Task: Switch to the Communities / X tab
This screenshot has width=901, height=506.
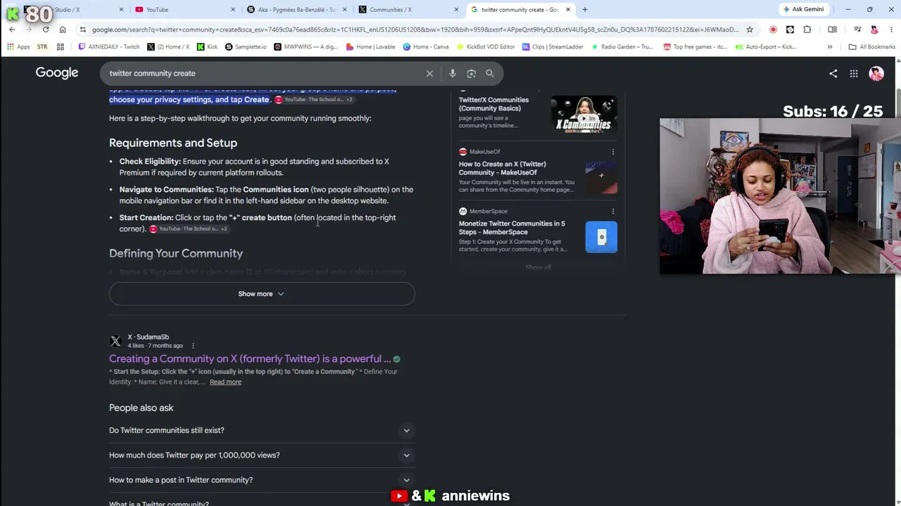Action: pyautogui.click(x=408, y=10)
